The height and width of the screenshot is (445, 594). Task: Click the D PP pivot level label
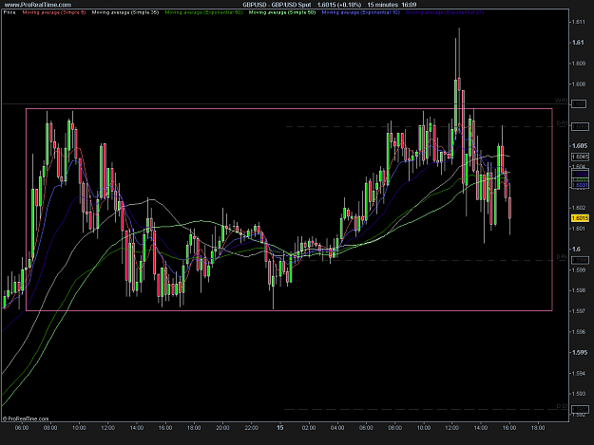coord(563,257)
